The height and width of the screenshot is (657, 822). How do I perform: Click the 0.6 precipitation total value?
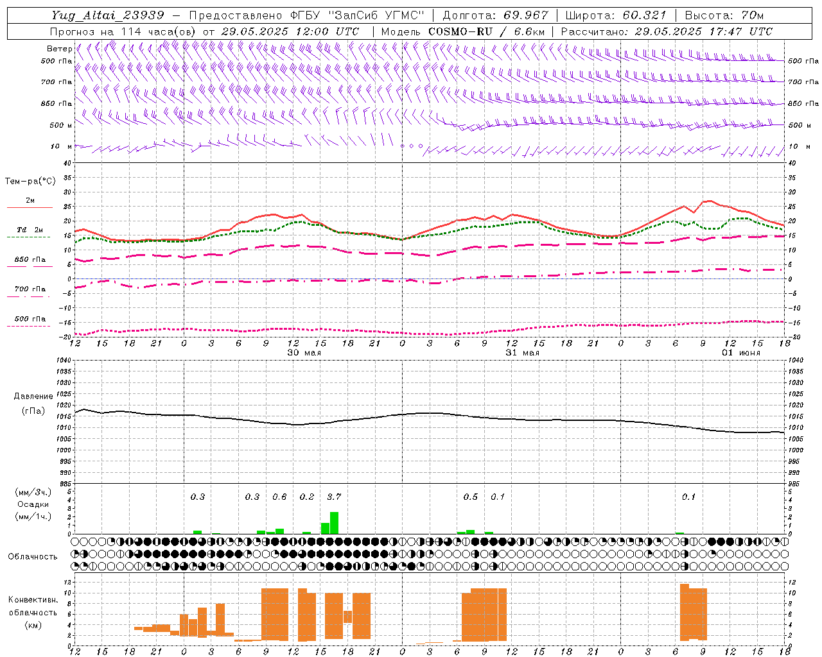tap(279, 497)
